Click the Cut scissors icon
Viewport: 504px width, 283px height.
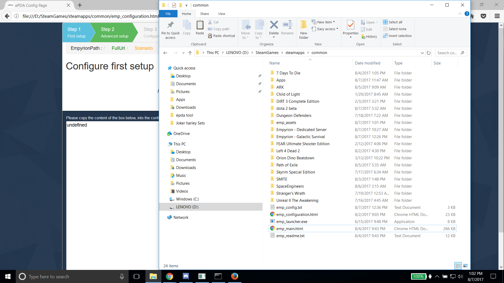(210, 22)
